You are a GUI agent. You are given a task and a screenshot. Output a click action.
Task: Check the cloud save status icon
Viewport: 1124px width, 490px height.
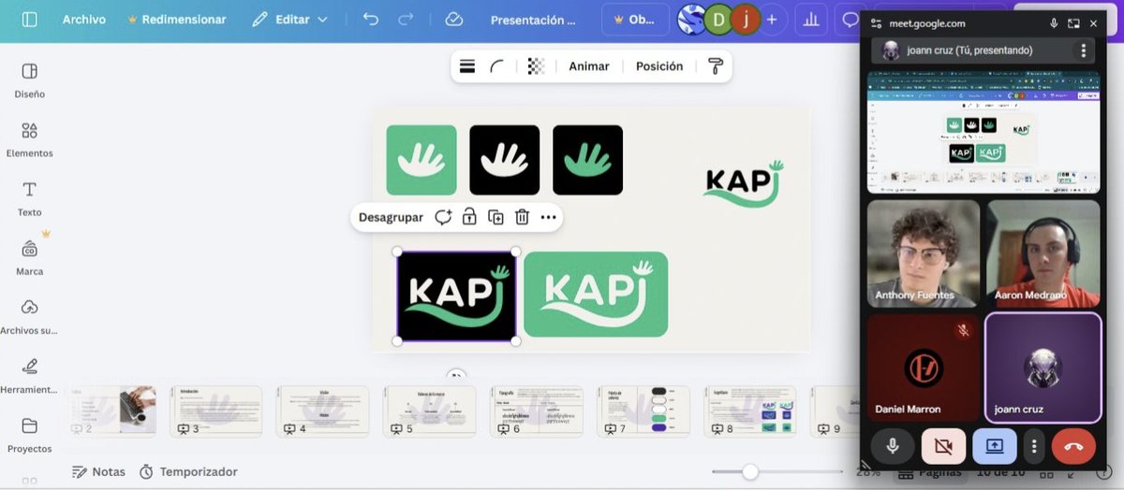[x=454, y=20]
